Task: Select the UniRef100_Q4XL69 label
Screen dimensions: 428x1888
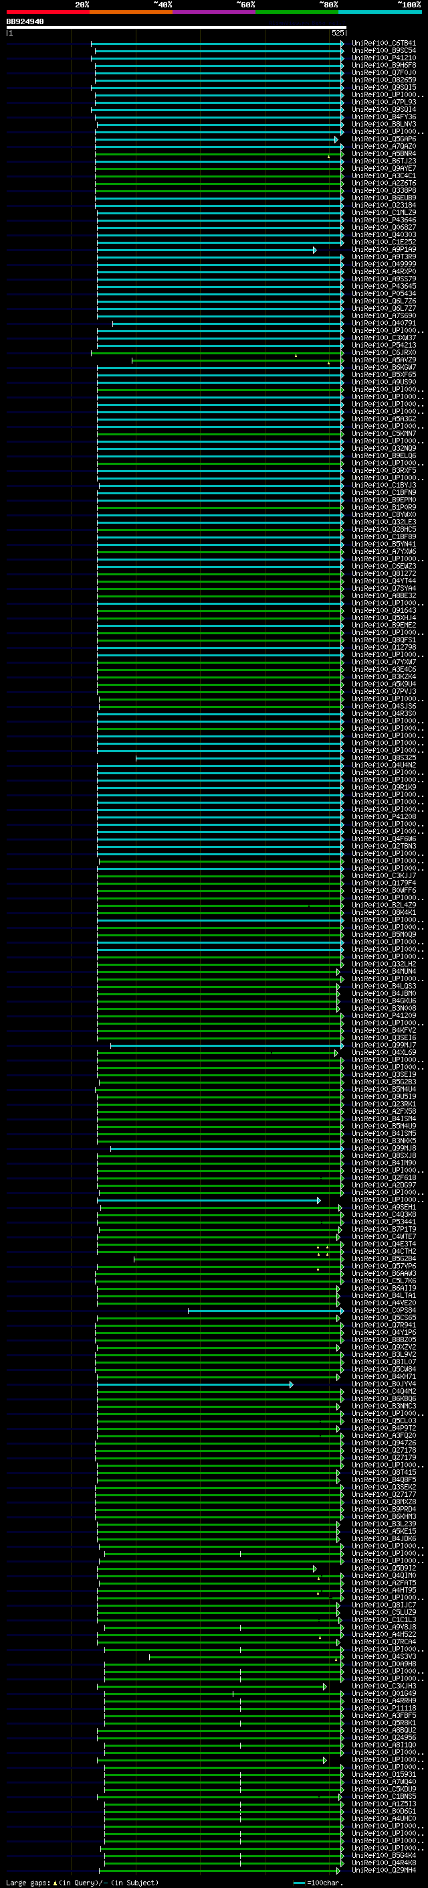Action: point(384,1052)
